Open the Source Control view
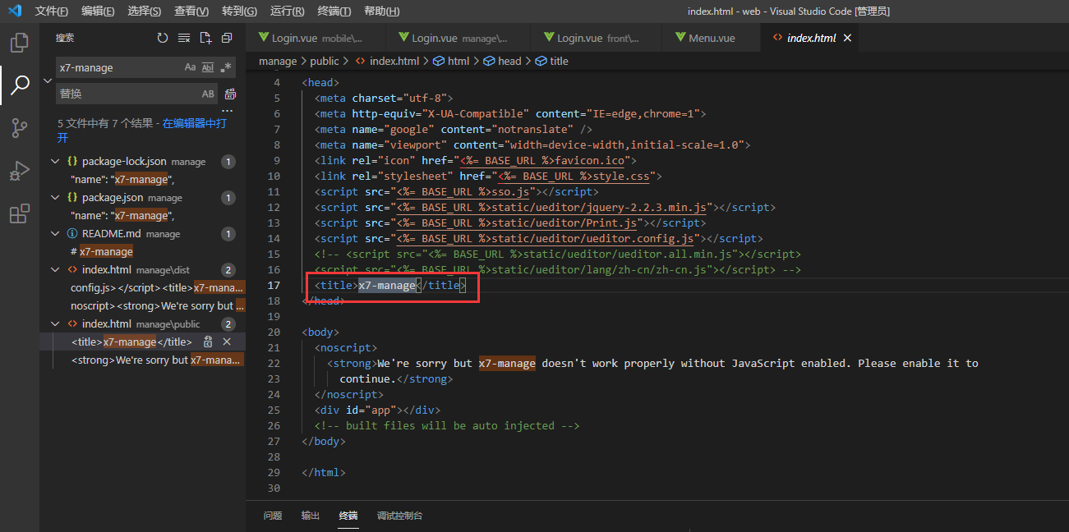1069x532 pixels. pos(19,127)
